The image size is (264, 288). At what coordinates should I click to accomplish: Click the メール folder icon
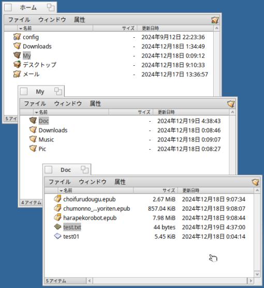pyautogui.click(x=17, y=74)
